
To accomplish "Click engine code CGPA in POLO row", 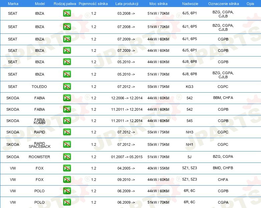I will pyautogui.click(x=223, y=202).
